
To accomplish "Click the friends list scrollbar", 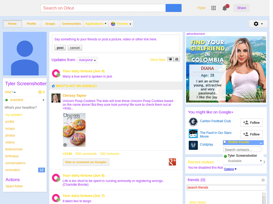I will [x=264, y=198].
